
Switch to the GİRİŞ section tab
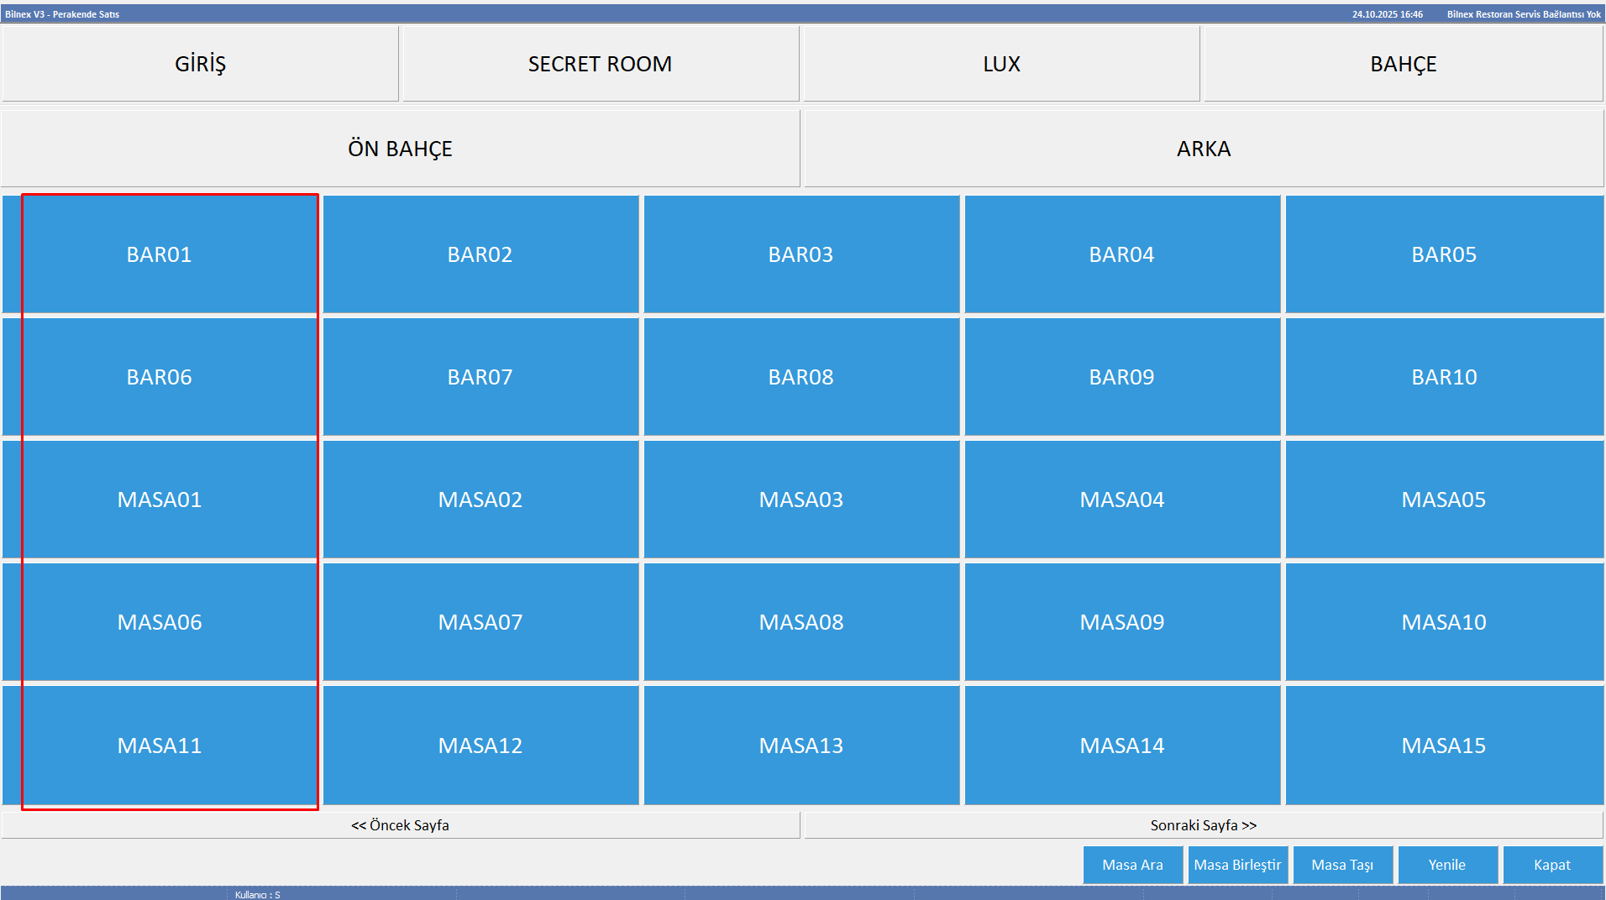click(x=200, y=64)
